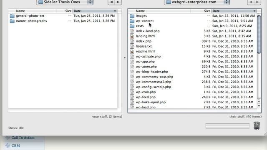267x150 pixels.
Task: Select the wp-content folder icon
Action: pos(132,21)
